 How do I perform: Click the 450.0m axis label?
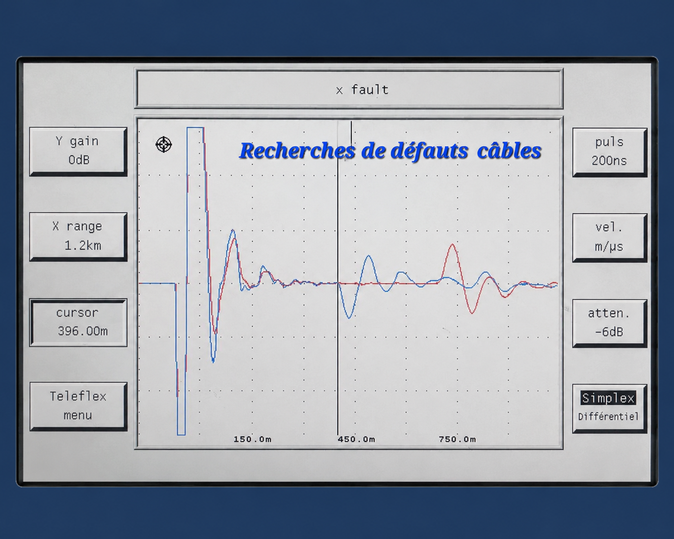click(x=356, y=439)
